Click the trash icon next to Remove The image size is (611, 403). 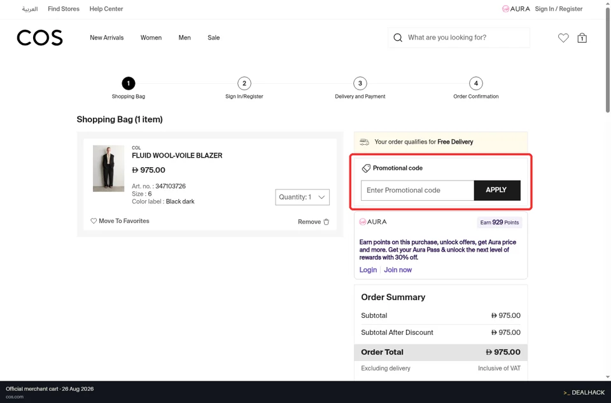[x=327, y=222]
